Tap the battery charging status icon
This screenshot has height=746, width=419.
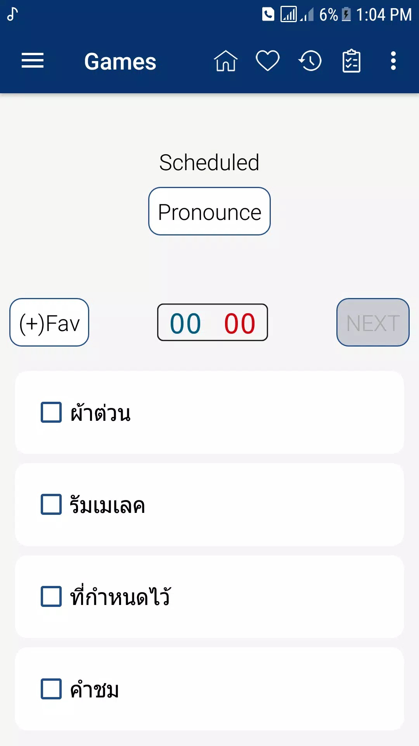(346, 15)
